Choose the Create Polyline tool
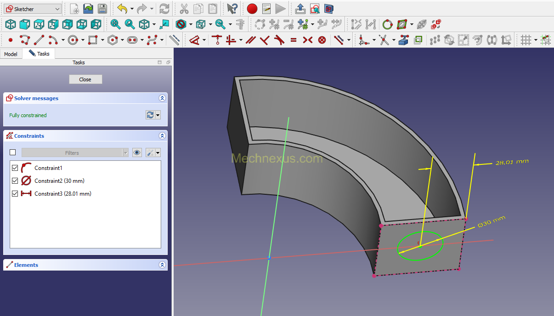The width and height of the screenshot is (554, 316). pyautogui.click(x=25, y=40)
